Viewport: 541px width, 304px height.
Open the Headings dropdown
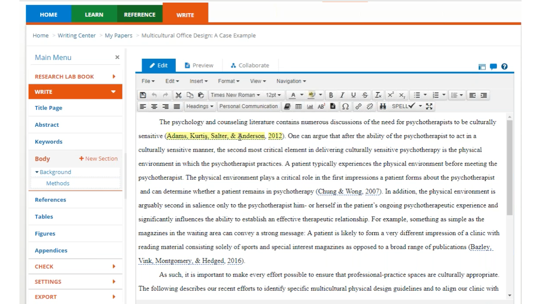pyautogui.click(x=200, y=106)
